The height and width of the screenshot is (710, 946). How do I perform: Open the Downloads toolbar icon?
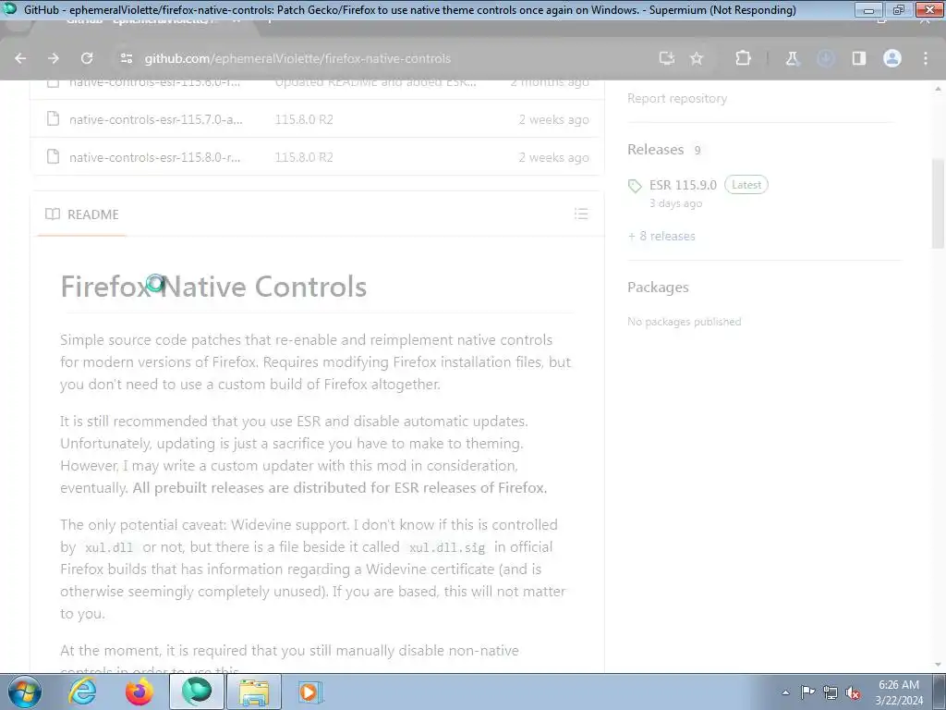825,58
